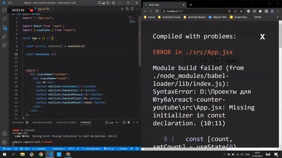Run the current file with play icon
282x158 pixels.
pos(122,9)
